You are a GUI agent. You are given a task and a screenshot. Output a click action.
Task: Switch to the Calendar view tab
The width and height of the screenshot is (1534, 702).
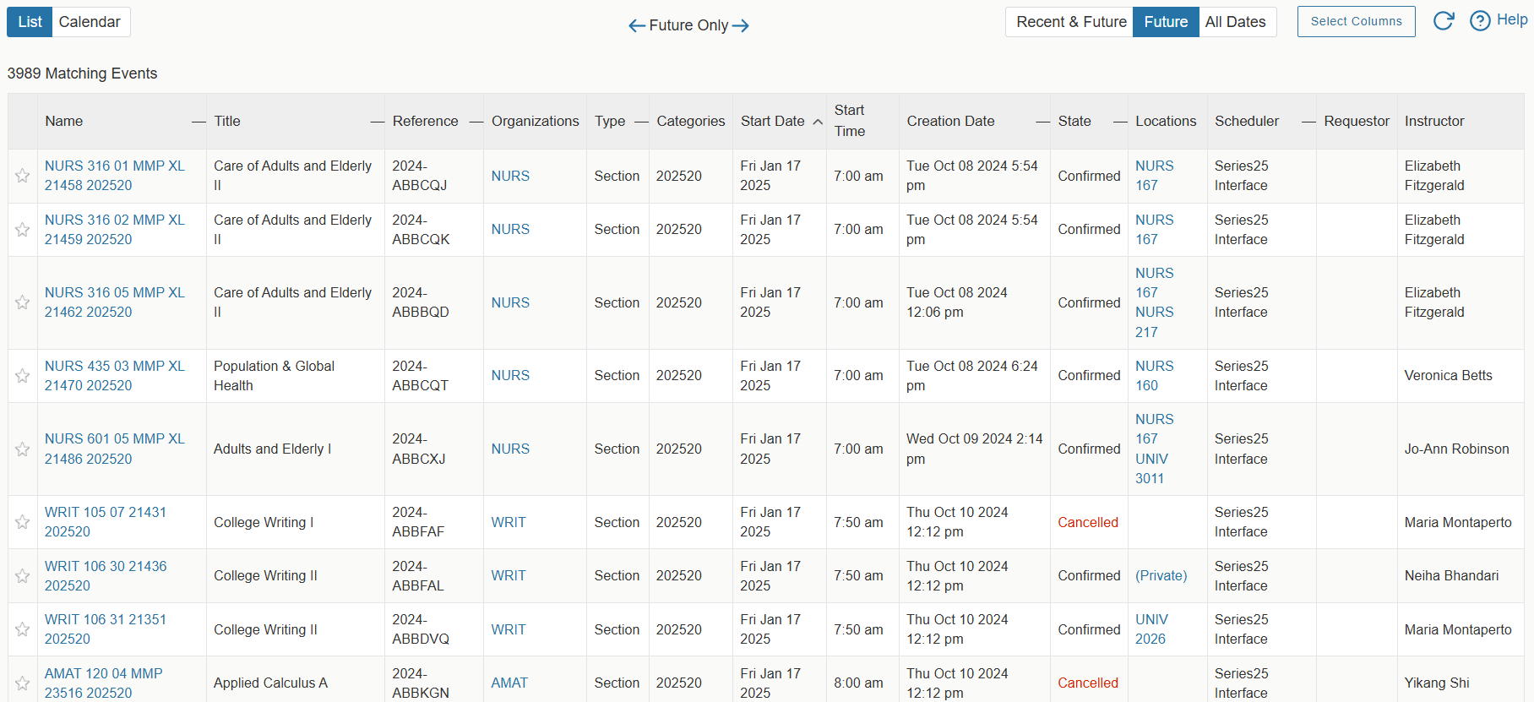(x=90, y=22)
